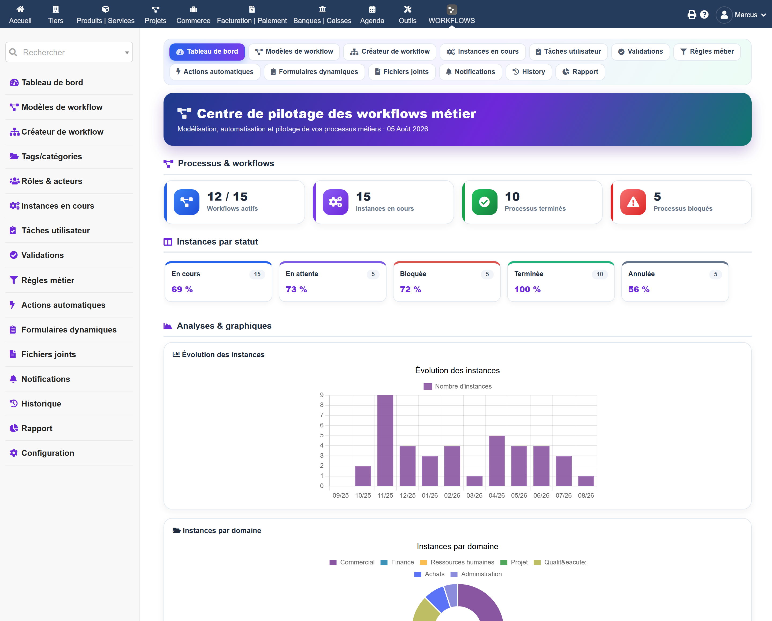Click the Banques | Caisses bank icon
772x621 pixels.
(322, 9)
